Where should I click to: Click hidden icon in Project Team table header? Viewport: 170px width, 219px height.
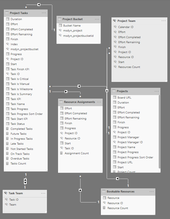[115, 21]
